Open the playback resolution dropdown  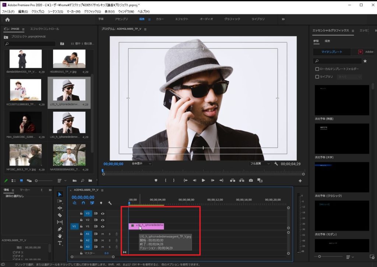click(260, 163)
